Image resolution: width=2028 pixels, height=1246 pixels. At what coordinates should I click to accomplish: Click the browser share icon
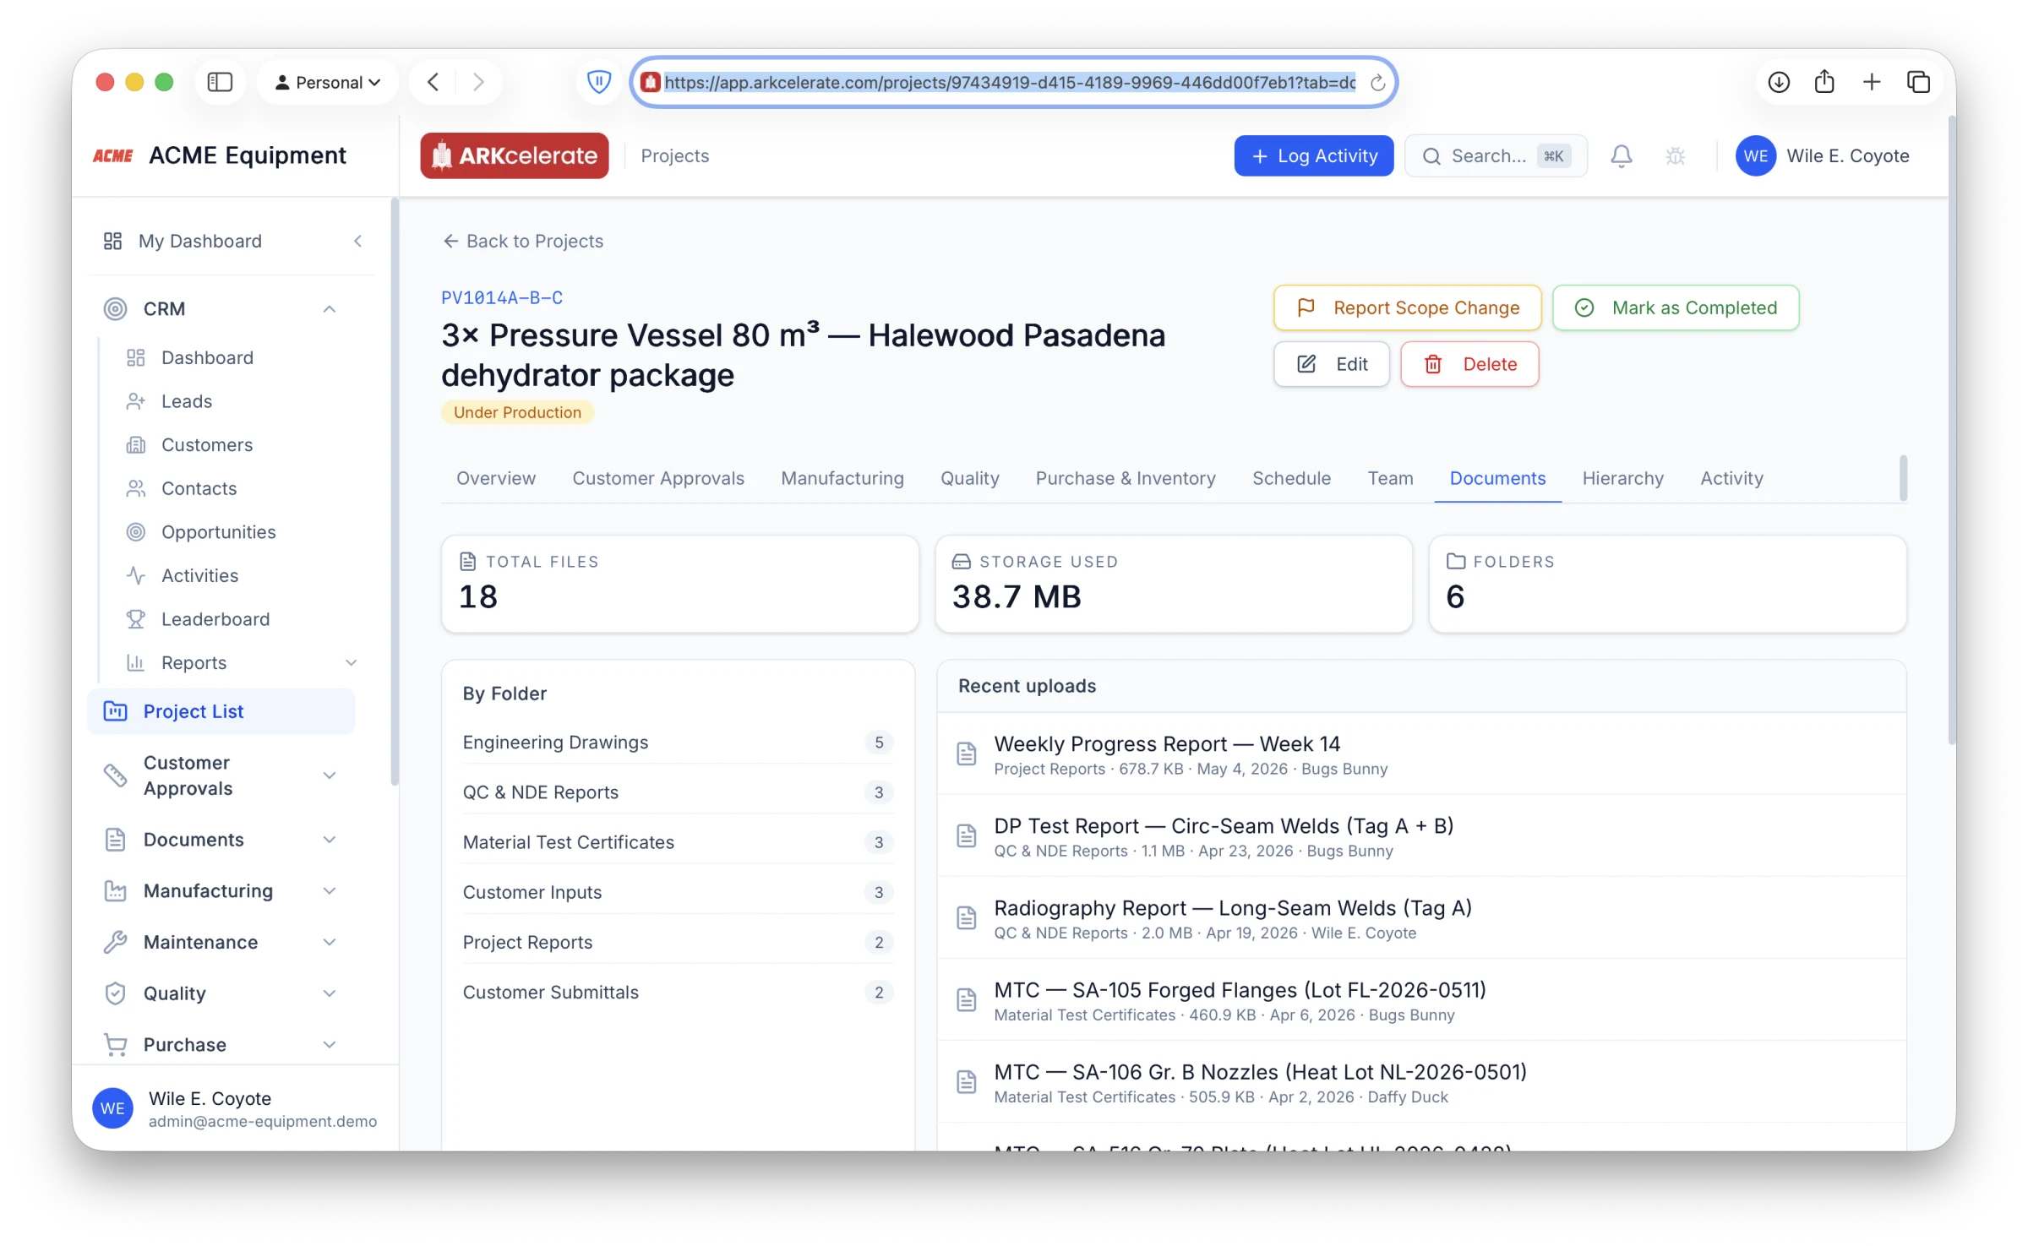[1824, 82]
